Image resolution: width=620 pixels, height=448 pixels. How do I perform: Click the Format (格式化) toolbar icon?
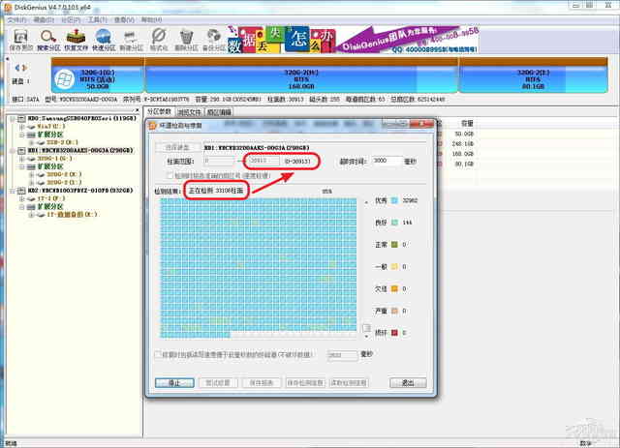pyautogui.click(x=159, y=37)
